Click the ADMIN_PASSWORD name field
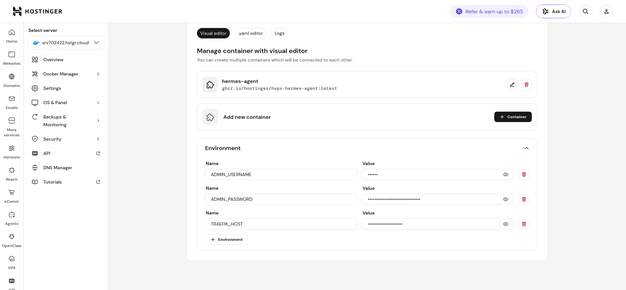 [x=281, y=199]
